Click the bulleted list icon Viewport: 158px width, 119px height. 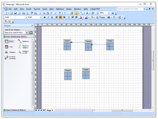[69, 17]
